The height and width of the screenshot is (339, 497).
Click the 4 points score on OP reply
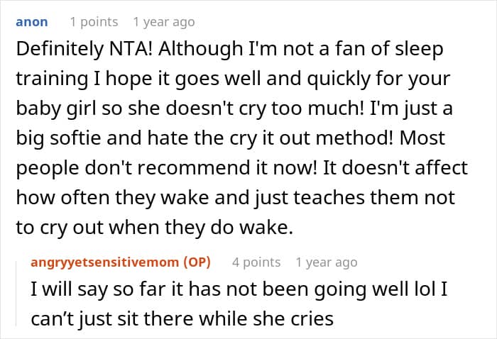[x=256, y=262]
